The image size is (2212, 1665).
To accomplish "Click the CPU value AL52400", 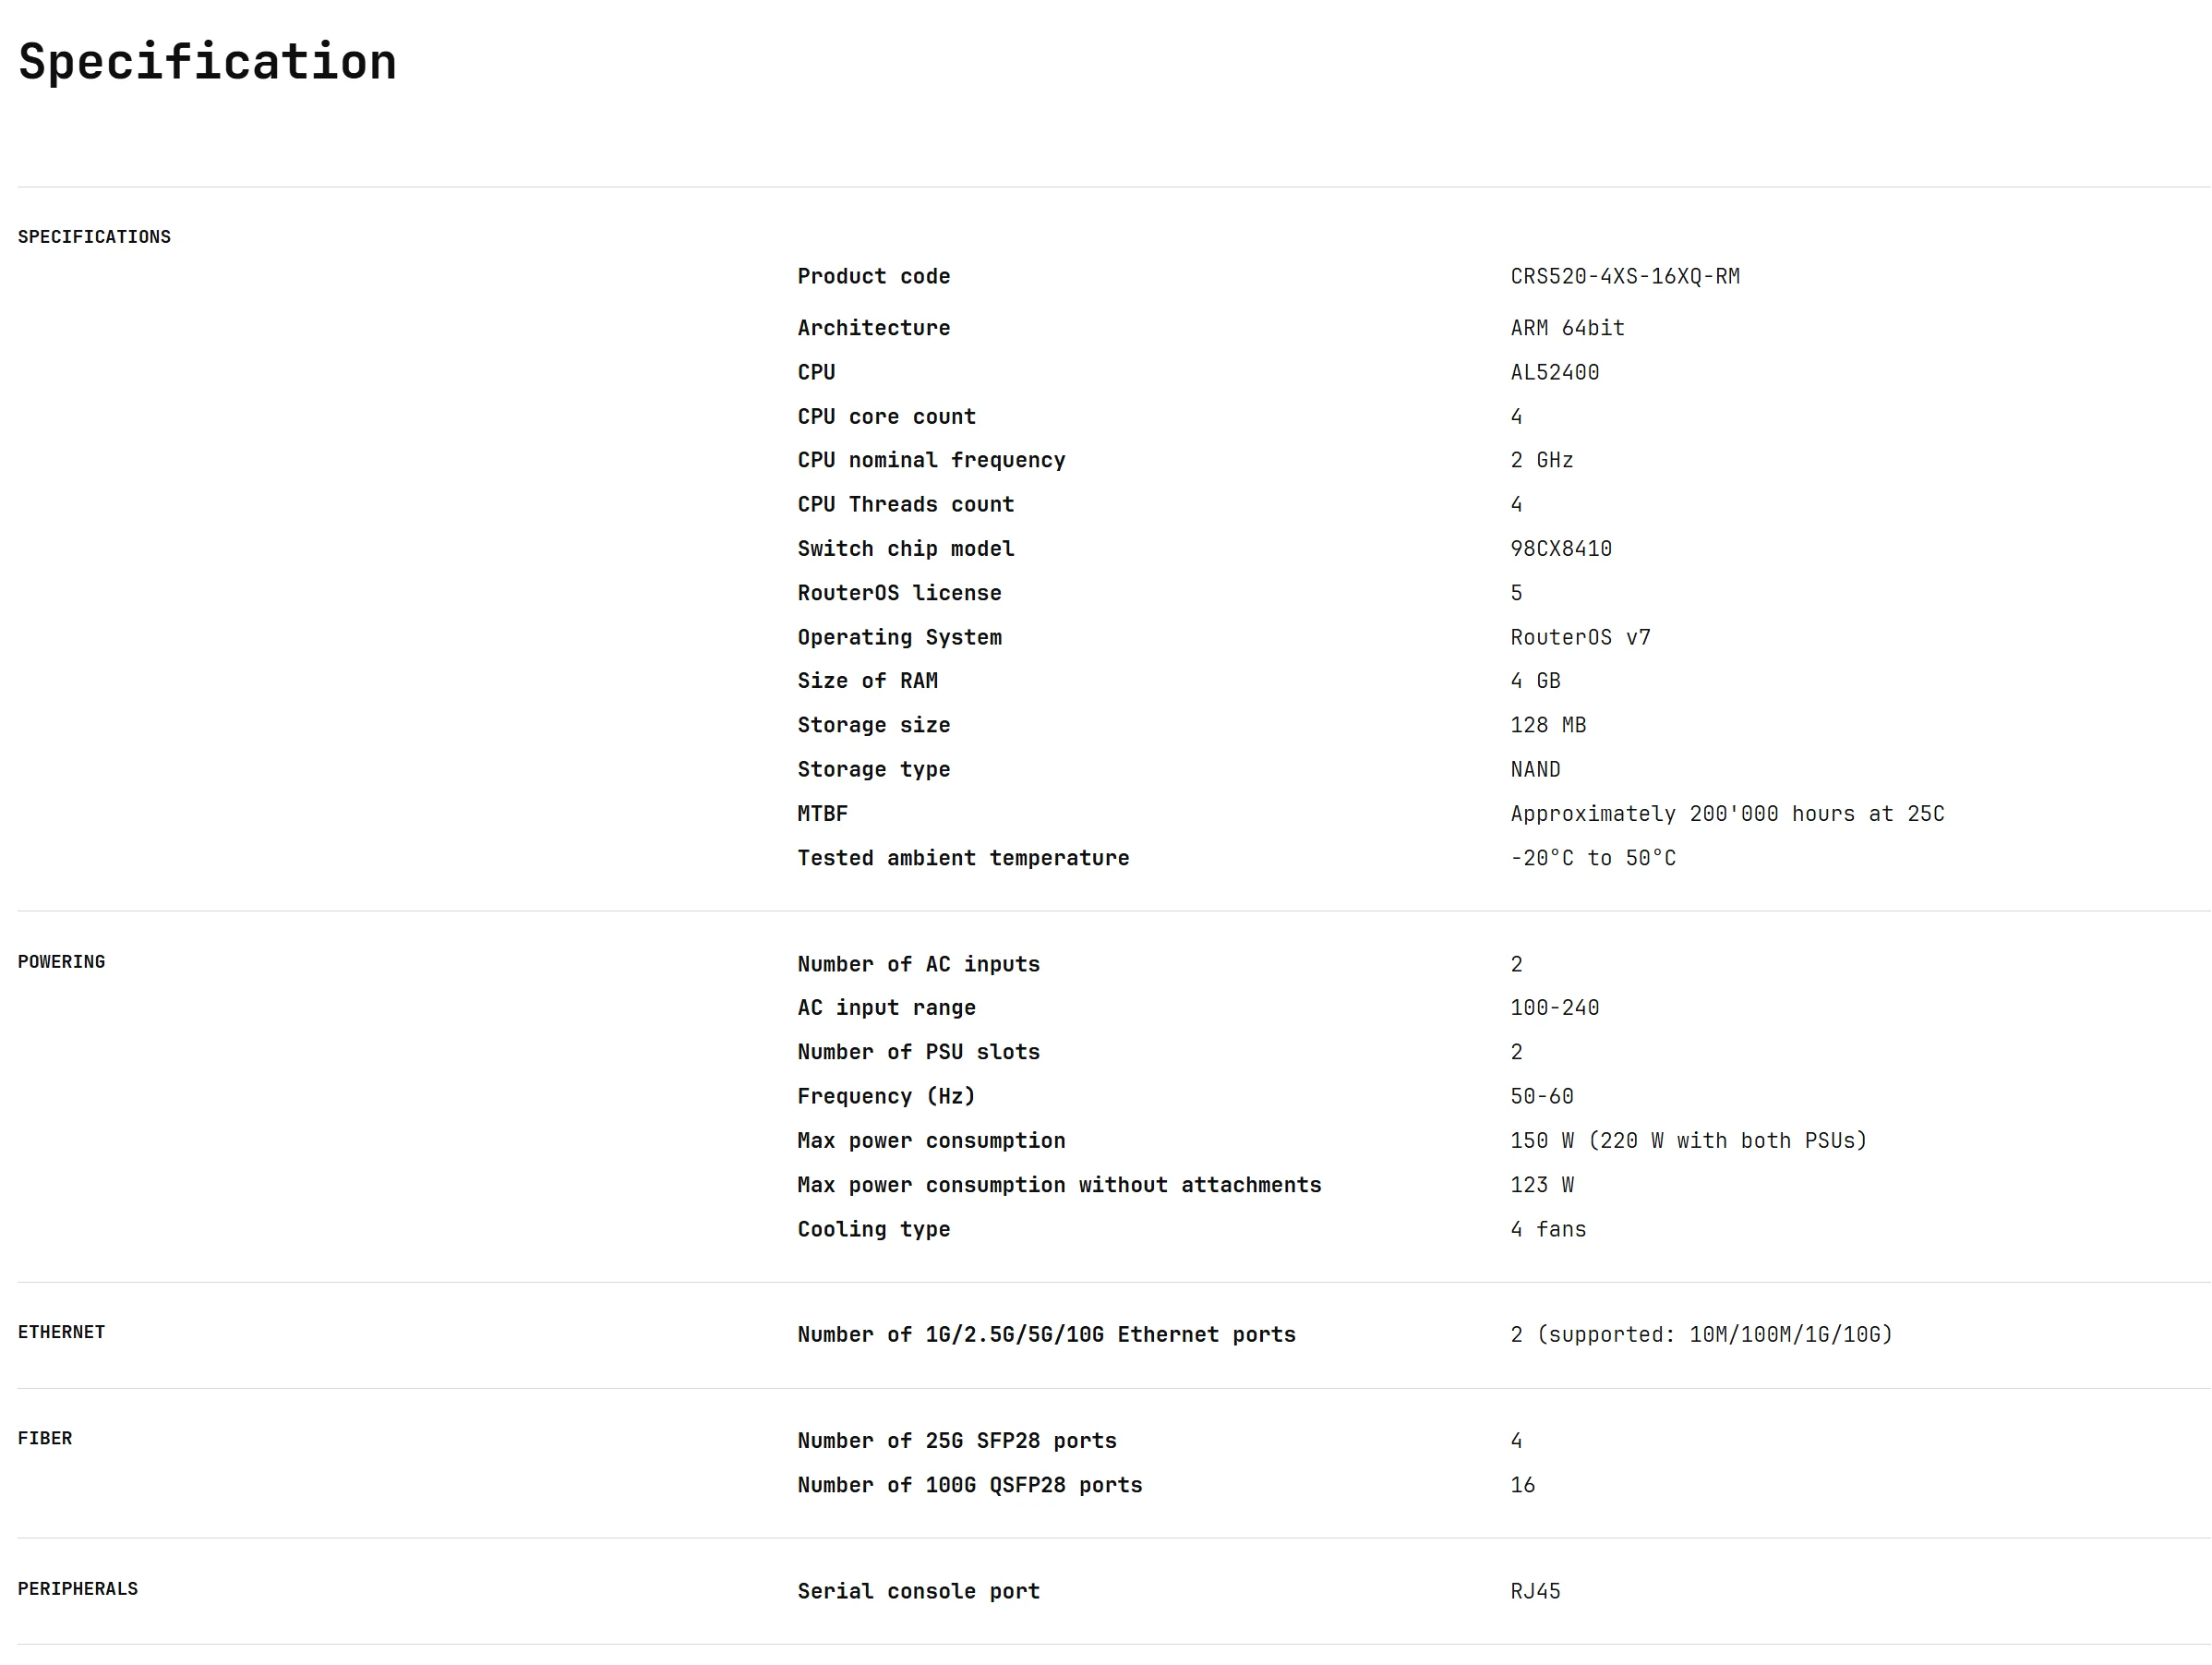I will click(1554, 372).
